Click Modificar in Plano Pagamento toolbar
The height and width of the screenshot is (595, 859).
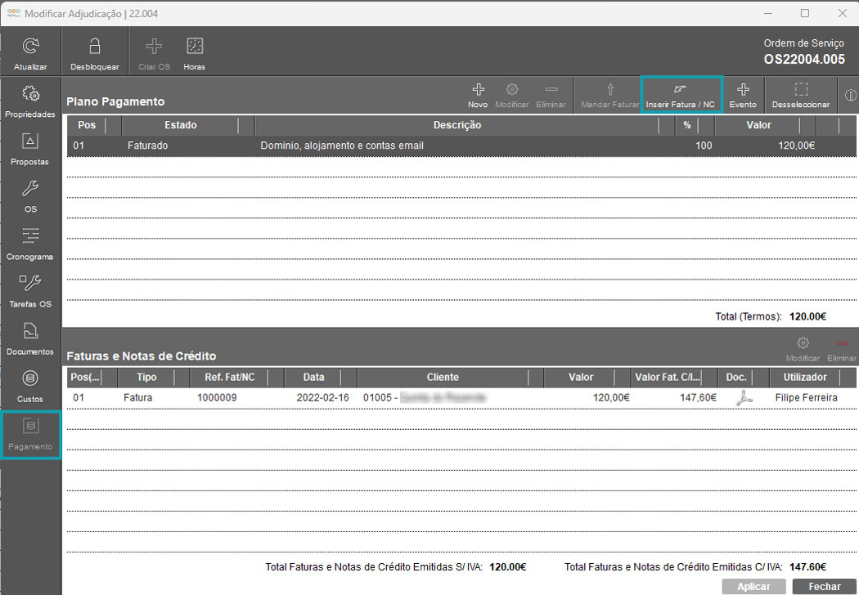pos(511,96)
